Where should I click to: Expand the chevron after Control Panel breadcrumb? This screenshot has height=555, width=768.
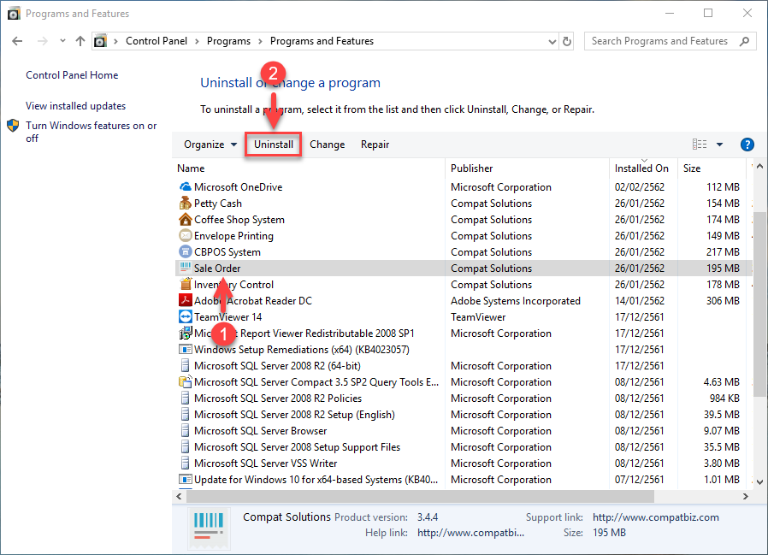(197, 42)
